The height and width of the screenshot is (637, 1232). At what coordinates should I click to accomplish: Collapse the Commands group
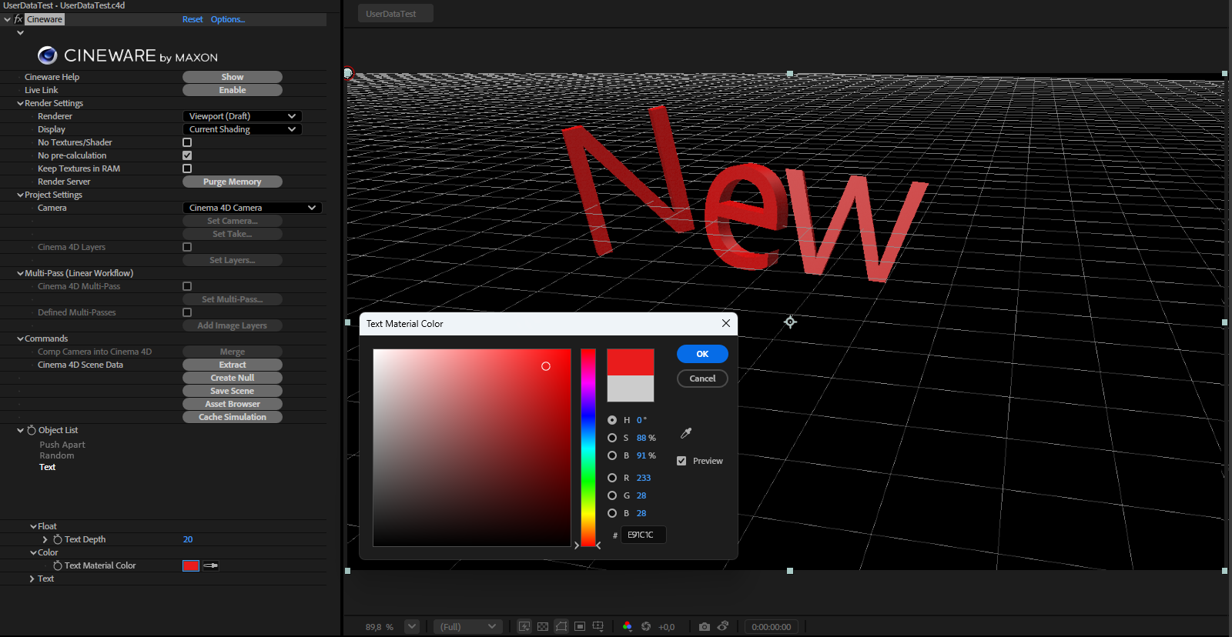point(20,339)
